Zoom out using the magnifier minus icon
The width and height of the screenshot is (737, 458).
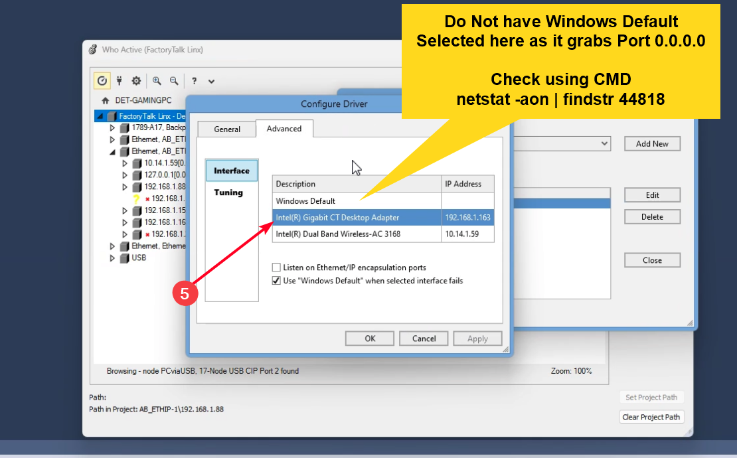(174, 81)
